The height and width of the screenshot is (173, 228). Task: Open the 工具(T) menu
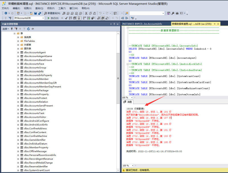pos(62,8)
